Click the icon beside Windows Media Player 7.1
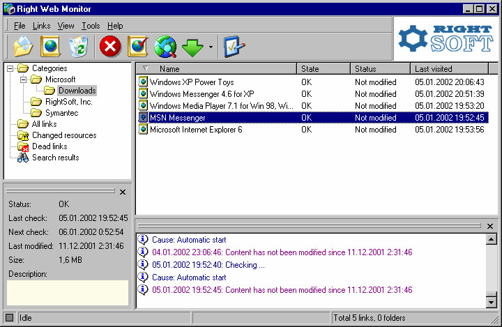Viewport: 502px width, 327px height. (143, 106)
